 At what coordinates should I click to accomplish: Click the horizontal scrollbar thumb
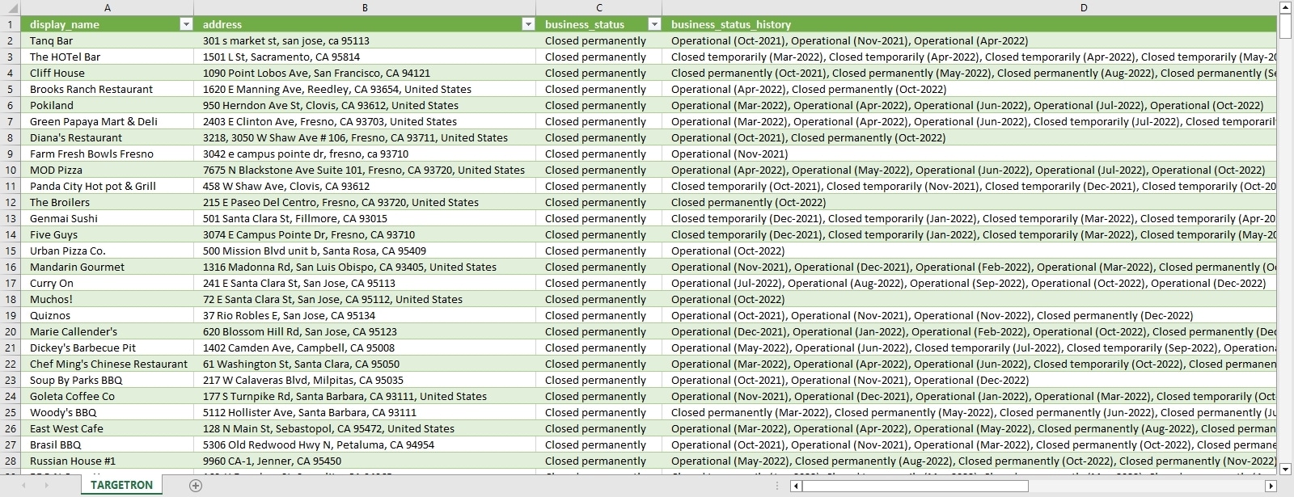(916, 486)
